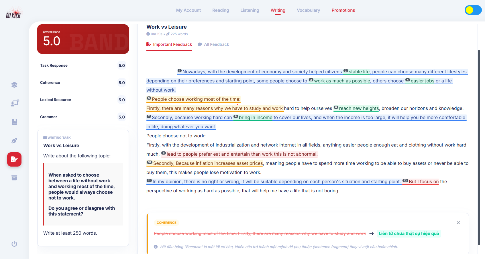Open the archive box sidebar icon
This screenshot has width=485, height=259.
click(14, 178)
